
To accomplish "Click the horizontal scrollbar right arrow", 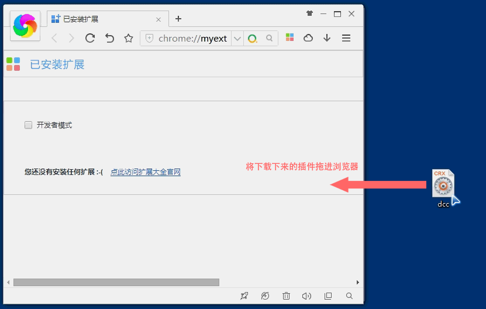I will click(x=358, y=282).
